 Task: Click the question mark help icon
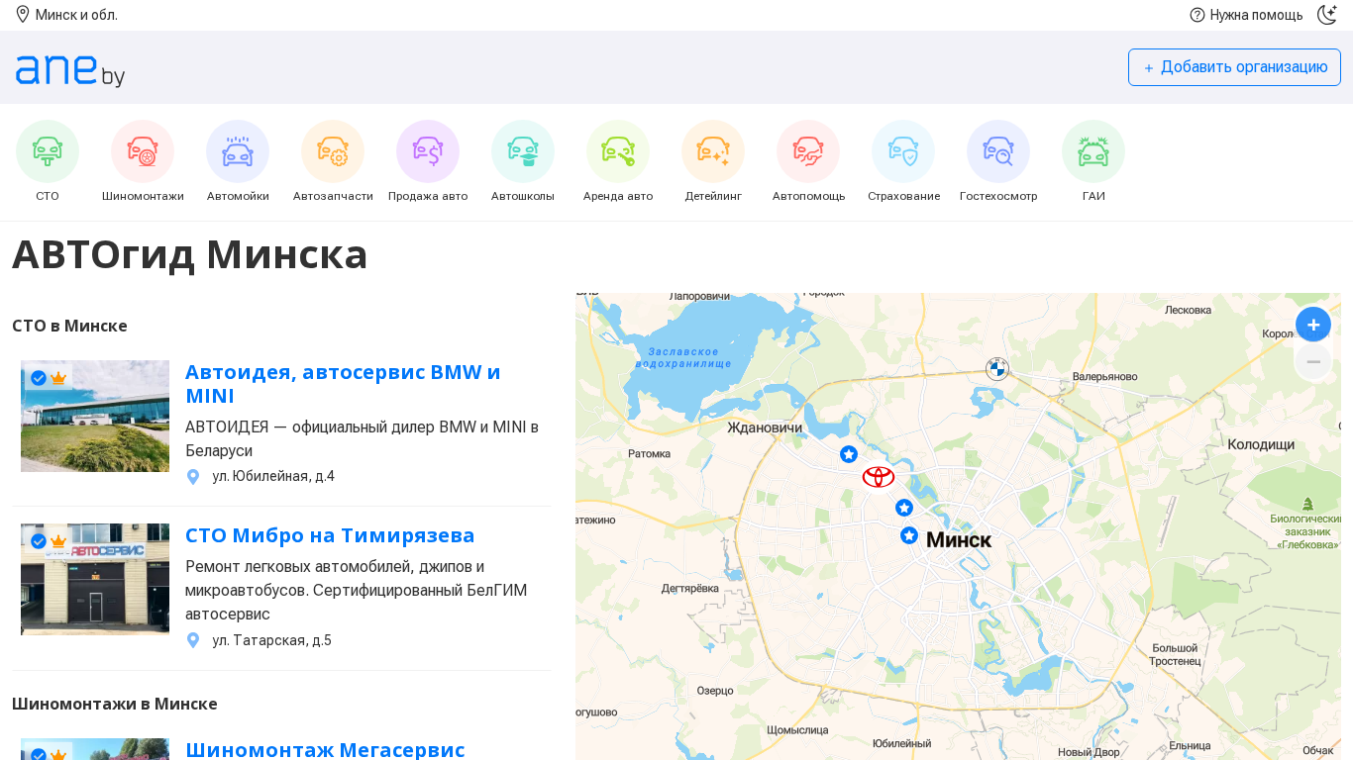[x=1197, y=15]
